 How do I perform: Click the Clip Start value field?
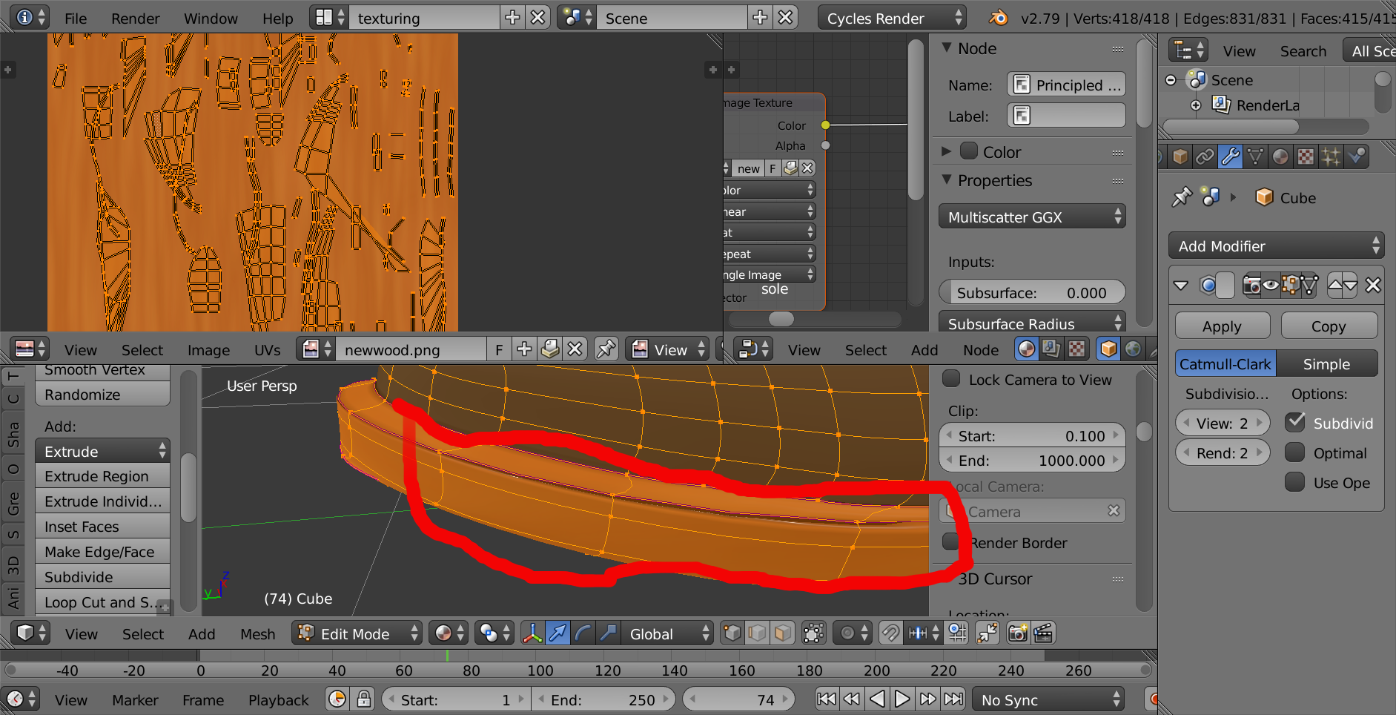[x=1032, y=435]
